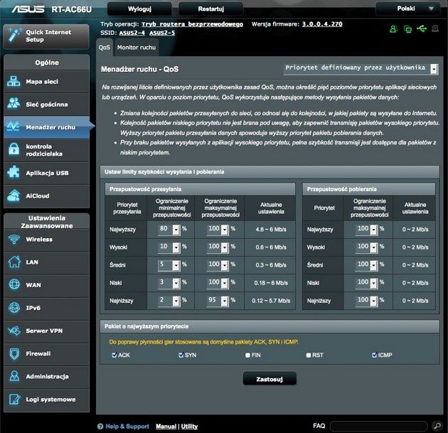Open the Polski language dropdown
This screenshot has width=448, height=433.
pyautogui.click(x=408, y=9)
